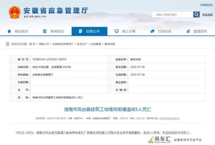Click index number 76080338-3/202007-00019
This screenshot has height=145, width=215.
click(49, 60)
